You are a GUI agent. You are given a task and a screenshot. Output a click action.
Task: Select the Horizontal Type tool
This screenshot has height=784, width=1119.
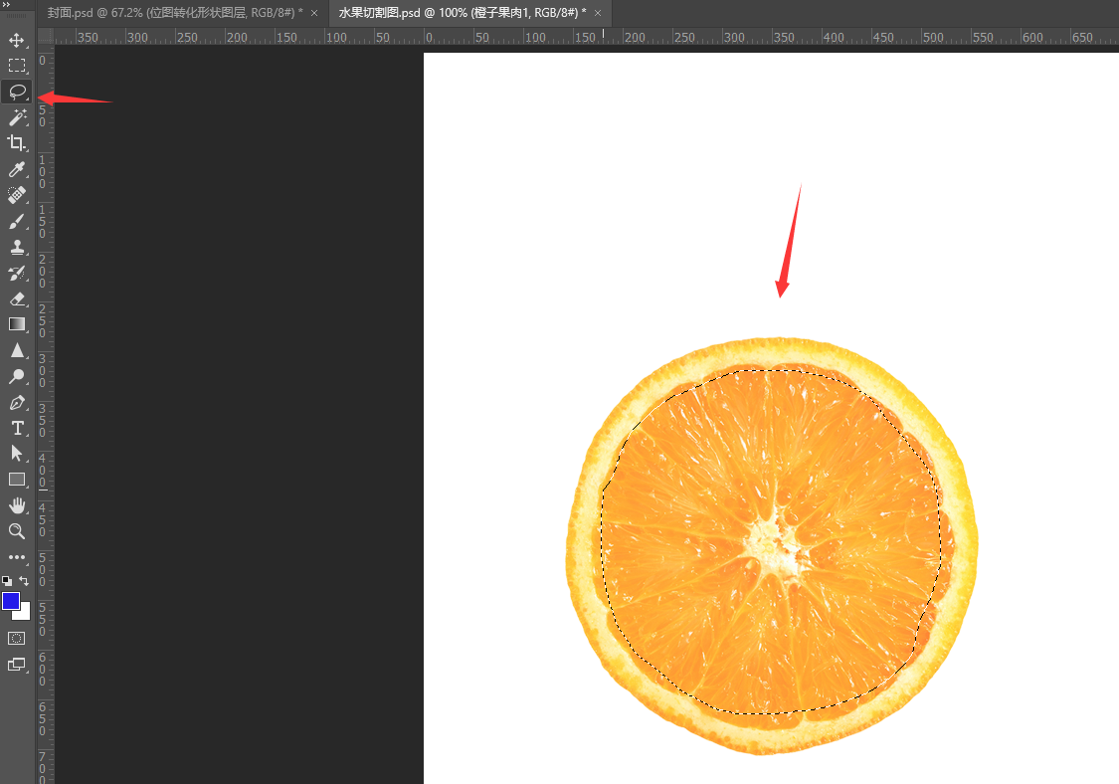(x=17, y=428)
